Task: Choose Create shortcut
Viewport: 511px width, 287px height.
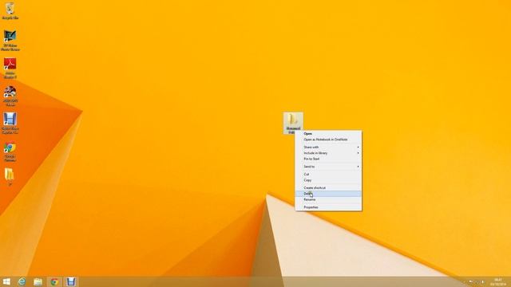Action: coord(328,188)
